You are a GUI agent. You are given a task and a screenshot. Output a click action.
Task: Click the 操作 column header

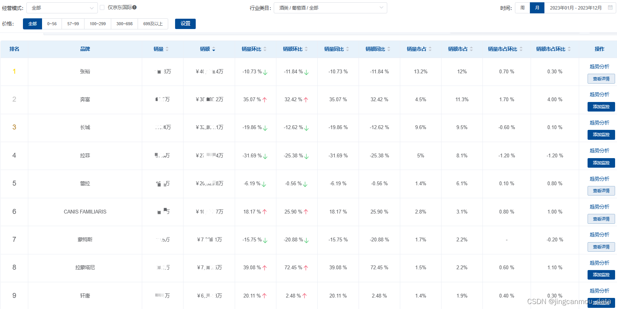click(x=599, y=49)
